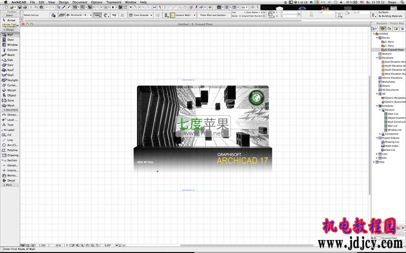This screenshot has width=406, height=253.
Task: Select the Roof tool
Action: click(9, 70)
